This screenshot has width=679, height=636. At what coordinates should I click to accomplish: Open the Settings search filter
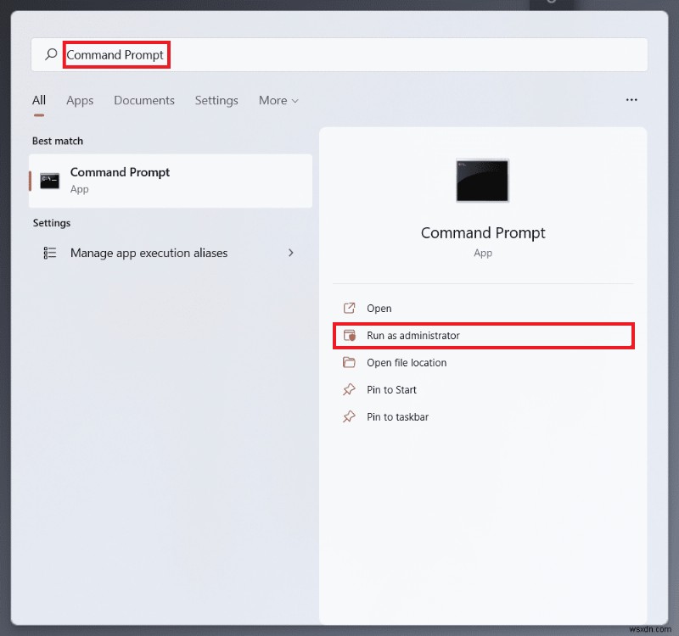(216, 100)
